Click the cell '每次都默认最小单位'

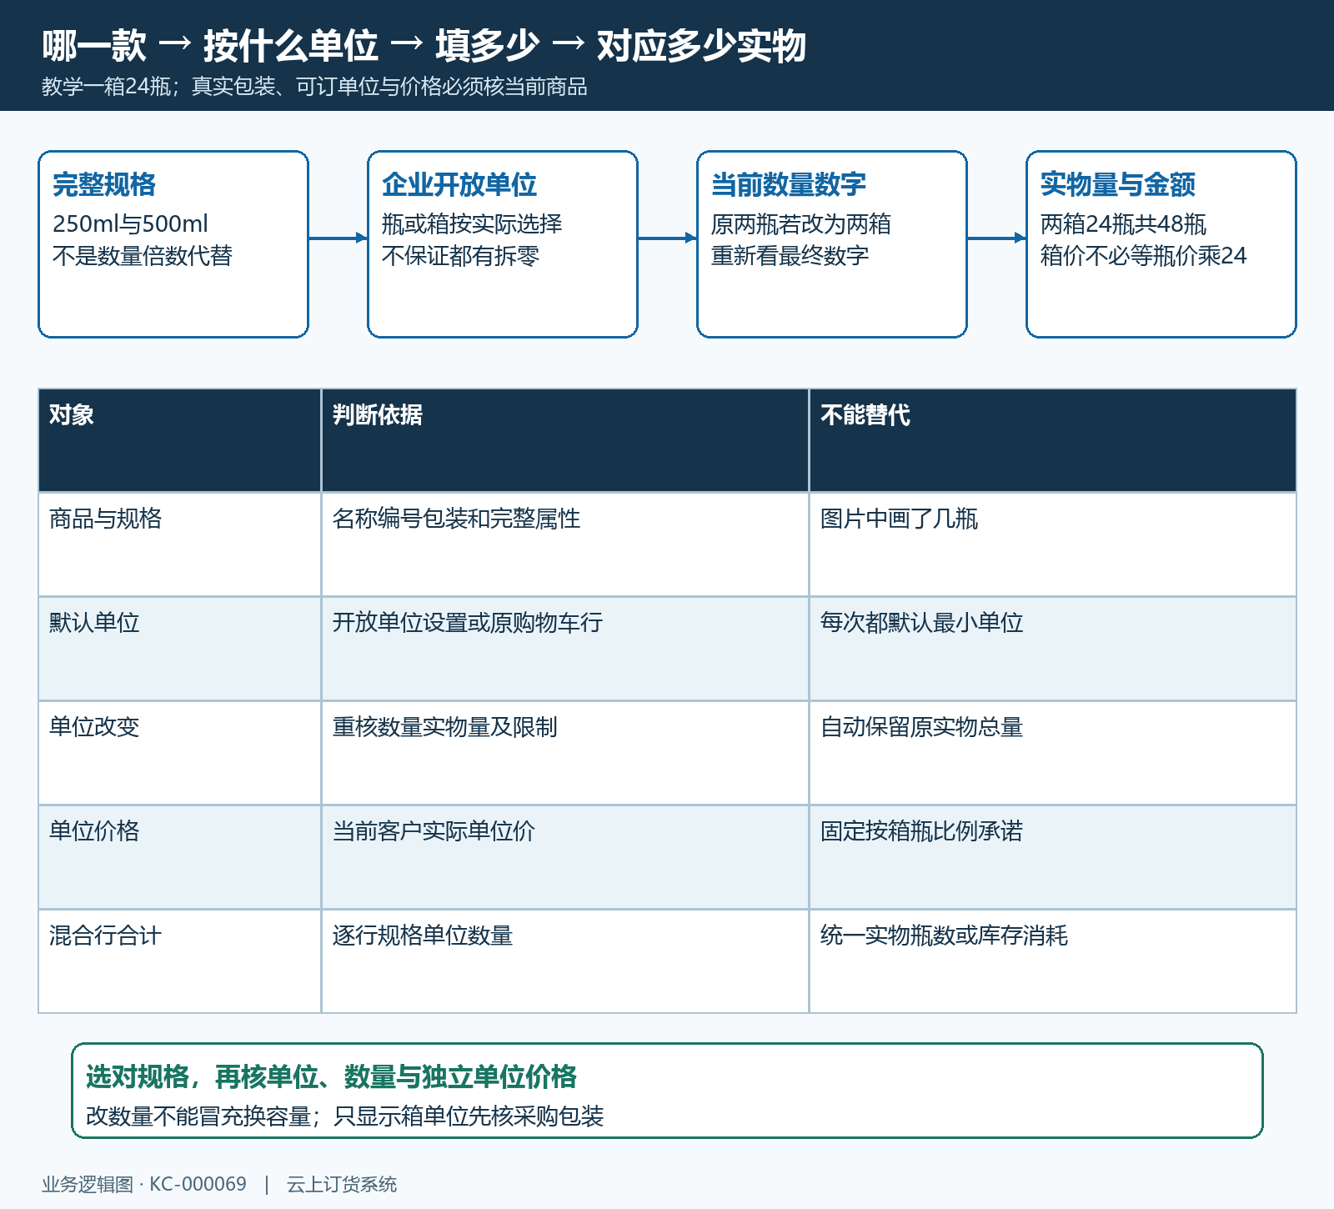(x=1053, y=649)
